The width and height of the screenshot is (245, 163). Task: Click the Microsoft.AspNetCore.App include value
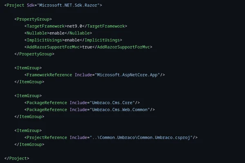coord(127,75)
